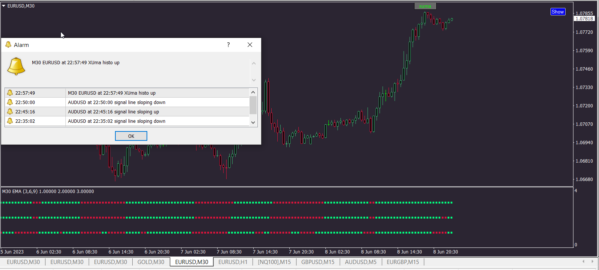Open the Alarm dialog help question mark

228,45
